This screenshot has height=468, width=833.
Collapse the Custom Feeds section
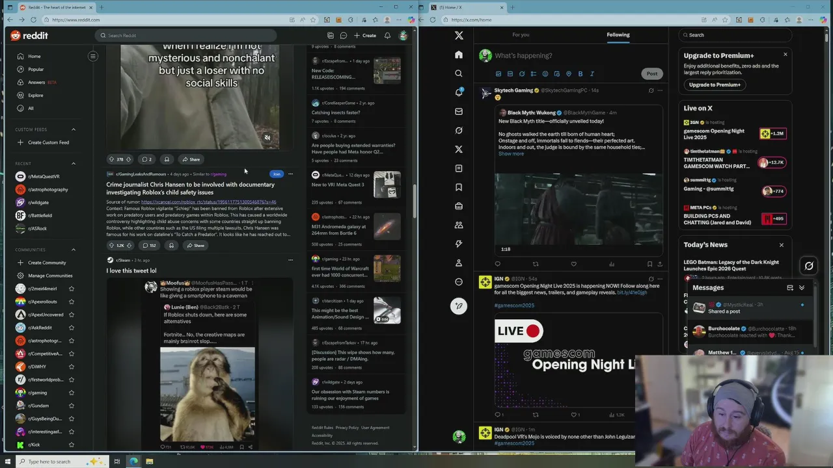(x=74, y=129)
